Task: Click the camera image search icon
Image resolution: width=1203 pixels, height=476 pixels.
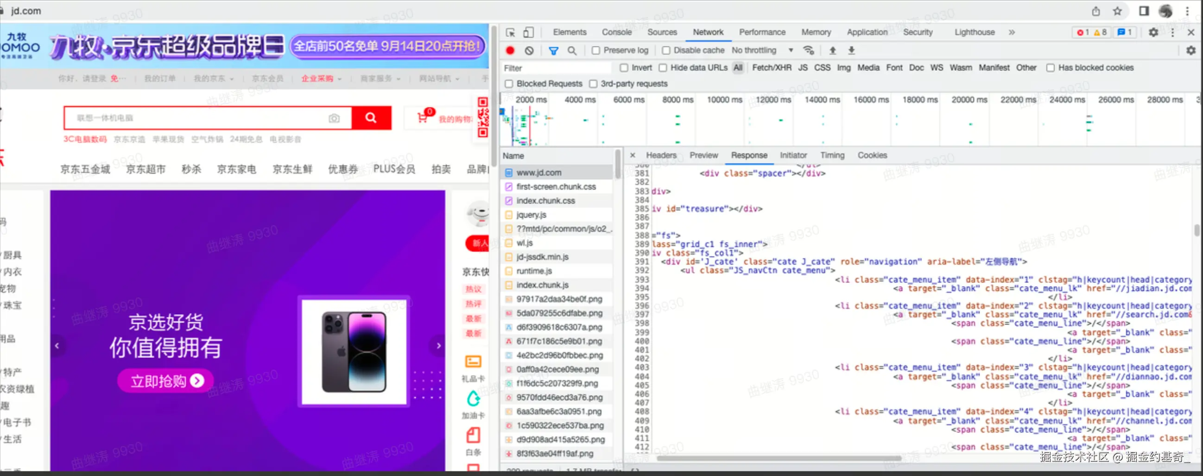Action: tap(334, 118)
